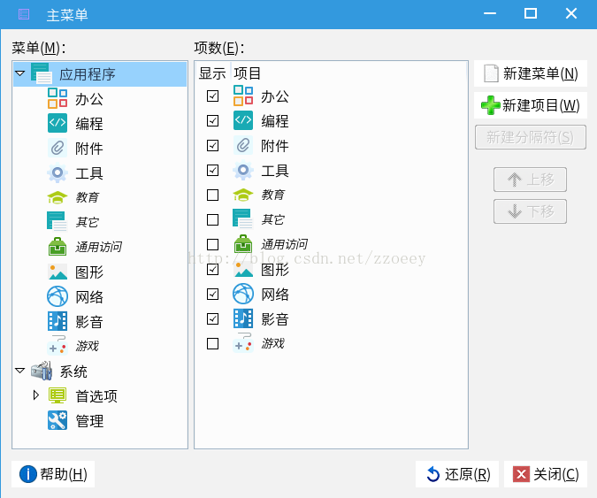
Task: Click the 网络 globe icon in the items list
Action: coord(243,294)
